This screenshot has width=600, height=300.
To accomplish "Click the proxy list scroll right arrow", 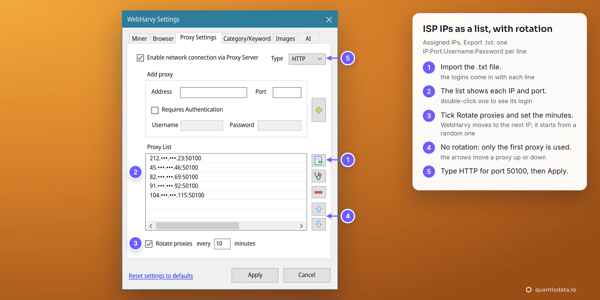I will [301, 226].
